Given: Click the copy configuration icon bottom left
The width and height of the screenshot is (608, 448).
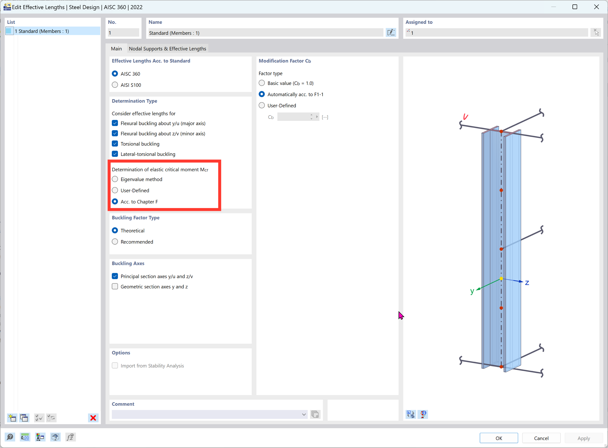Looking at the screenshot, I should (24, 418).
